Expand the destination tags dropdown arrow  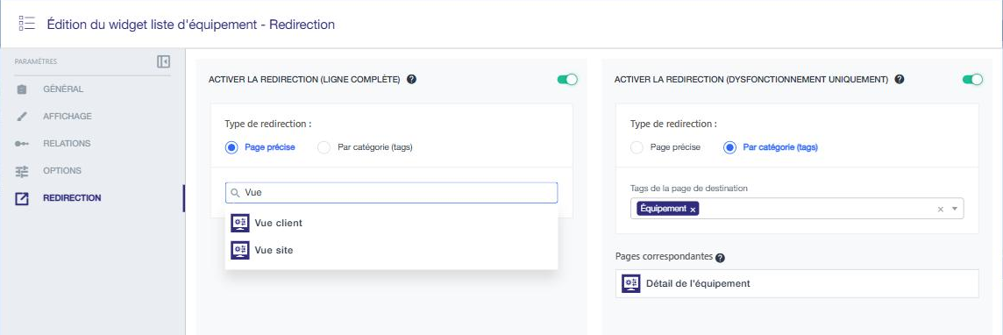tap(955, 209)
